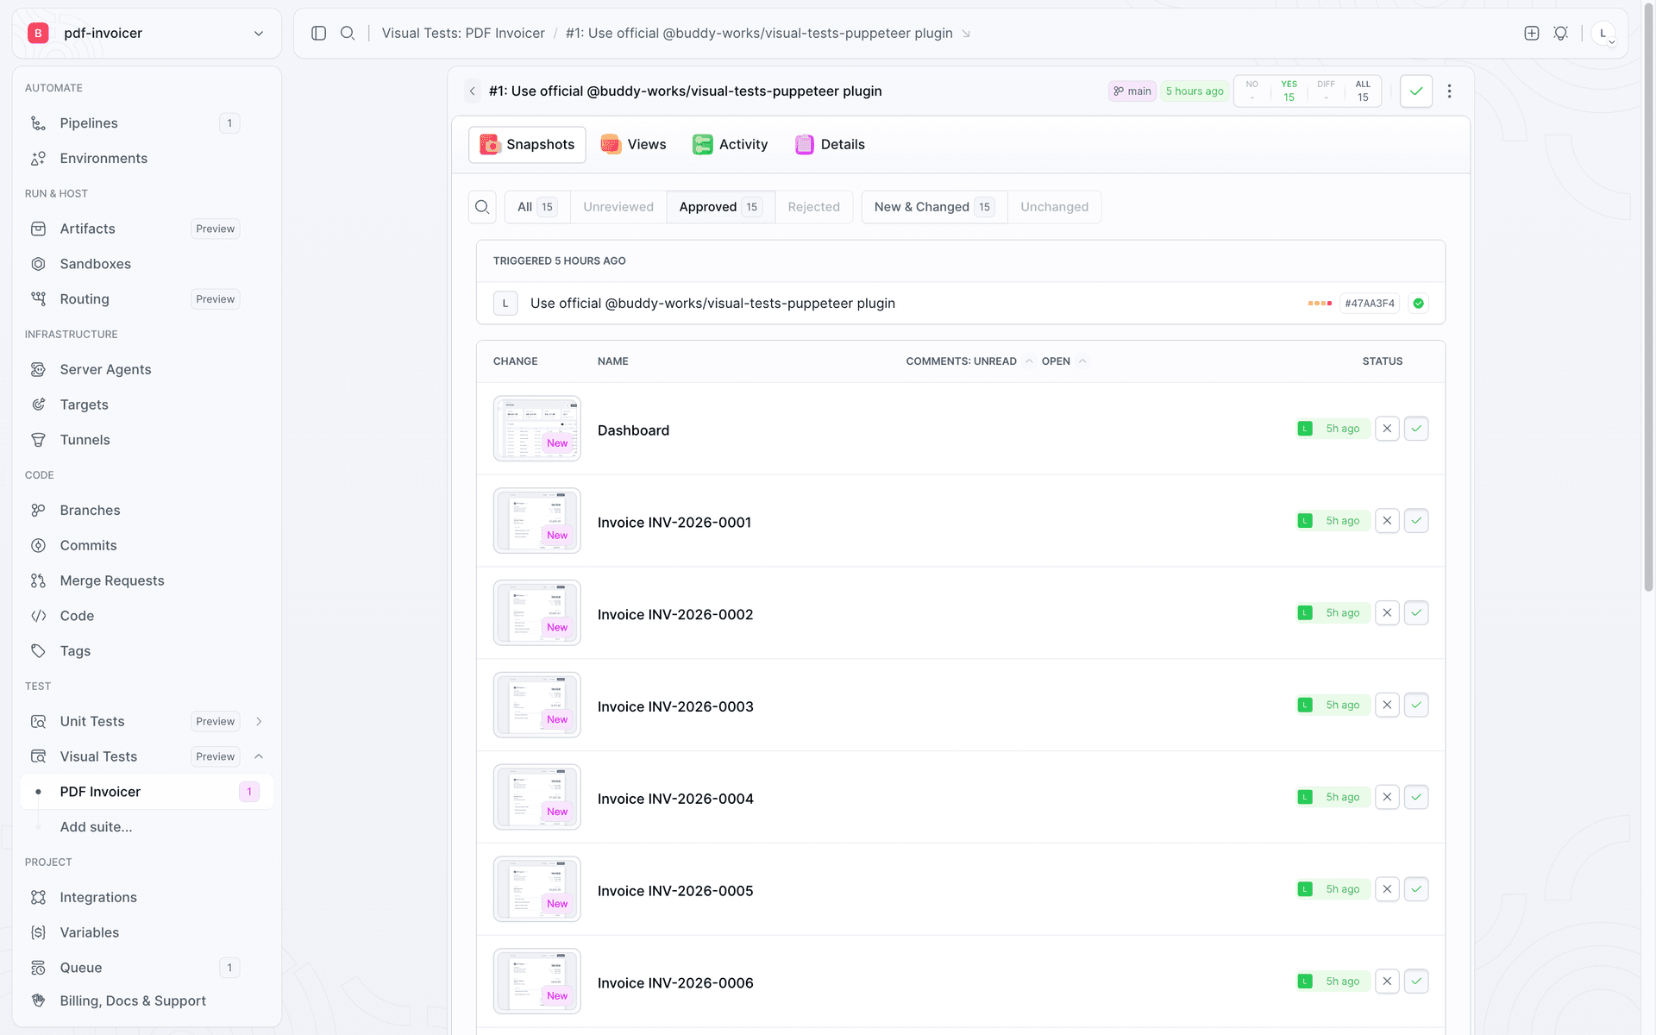Switch to the Details tab
This screenshot has width=1656, height=1035.
[831, 145]
